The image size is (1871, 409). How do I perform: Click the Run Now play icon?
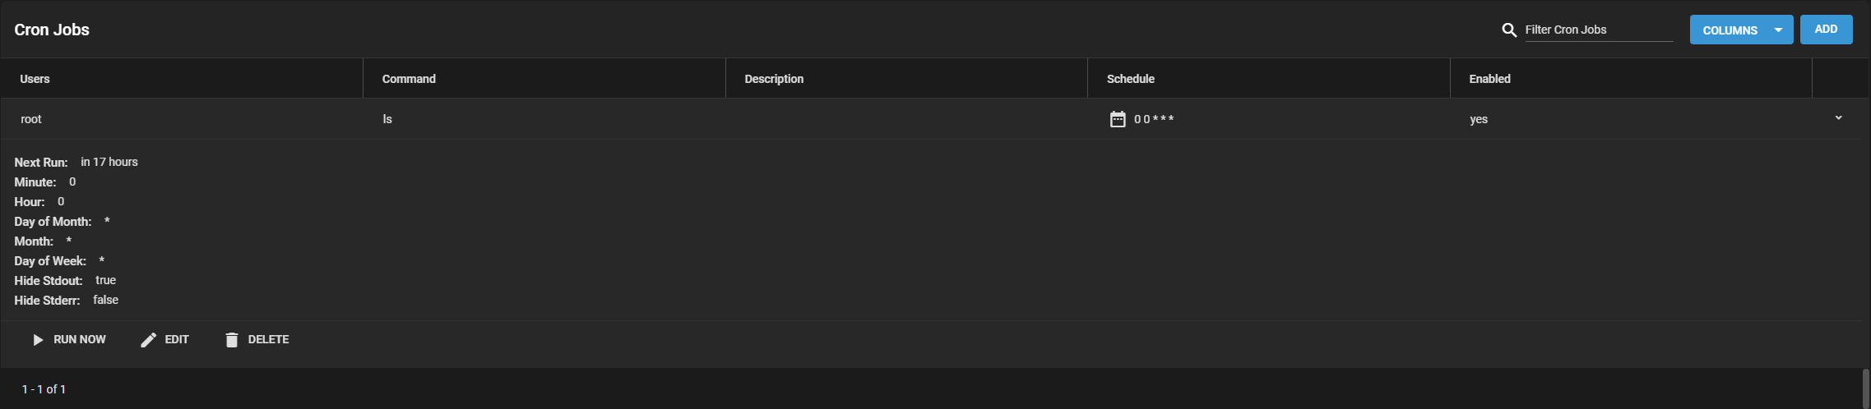[x=38, y=340]
